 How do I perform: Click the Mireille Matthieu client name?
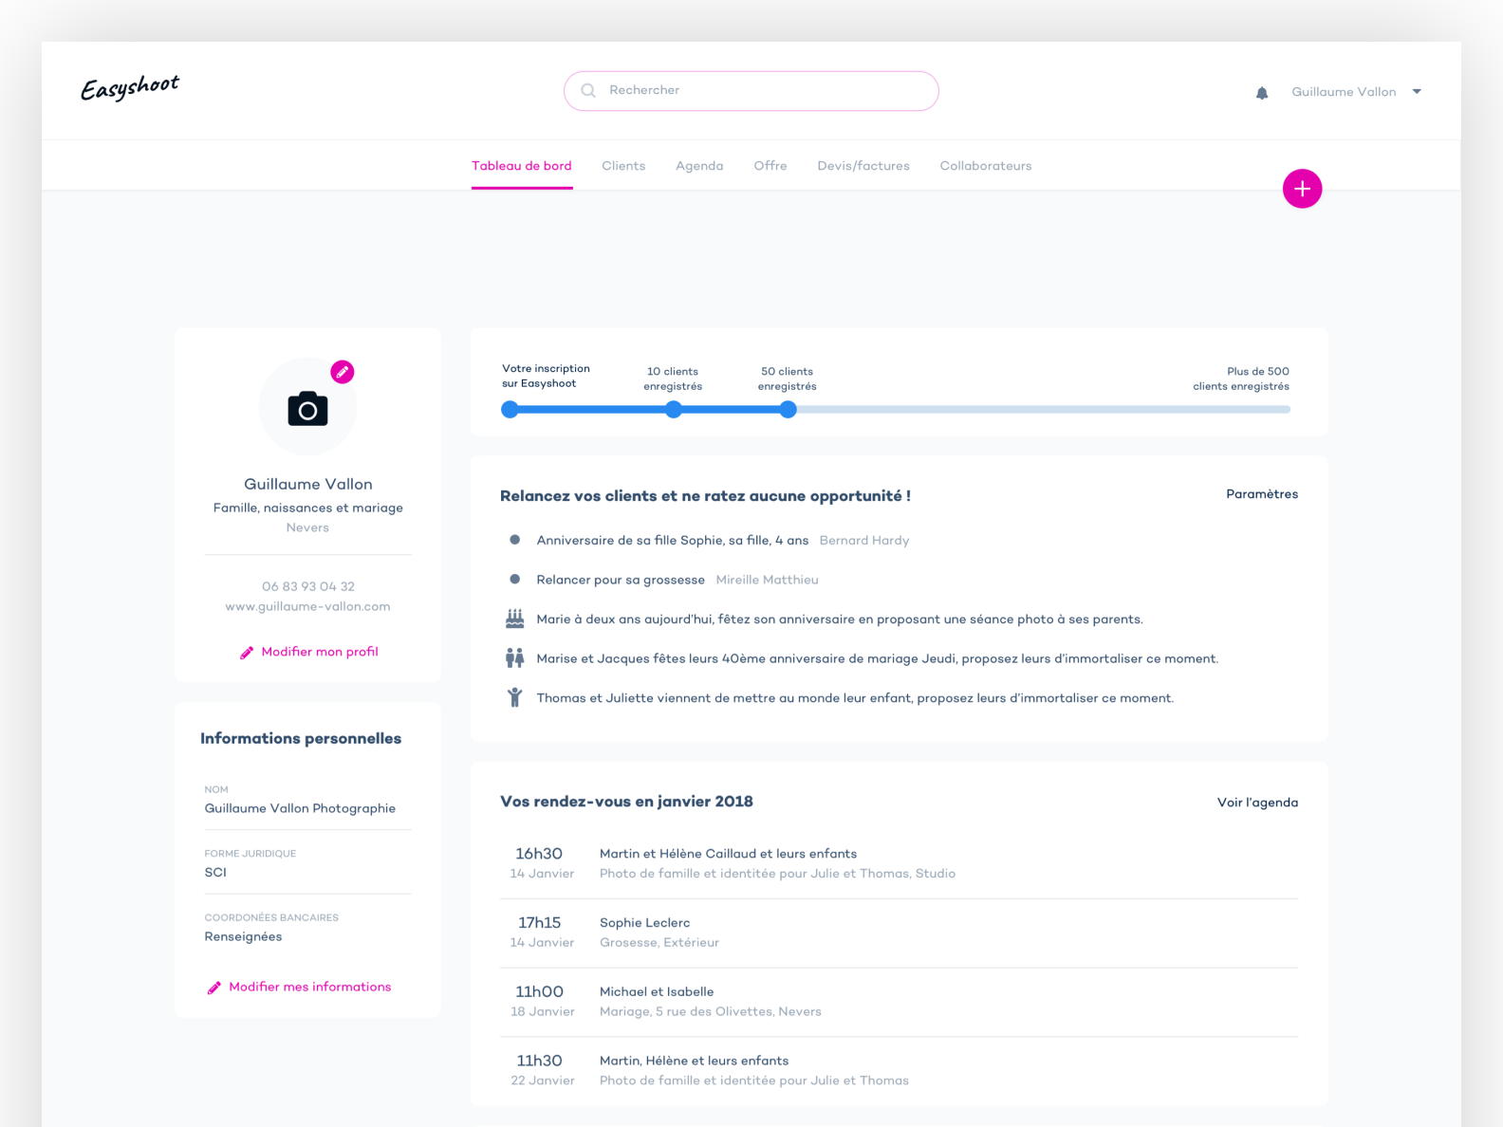click(x=767, y=580)
